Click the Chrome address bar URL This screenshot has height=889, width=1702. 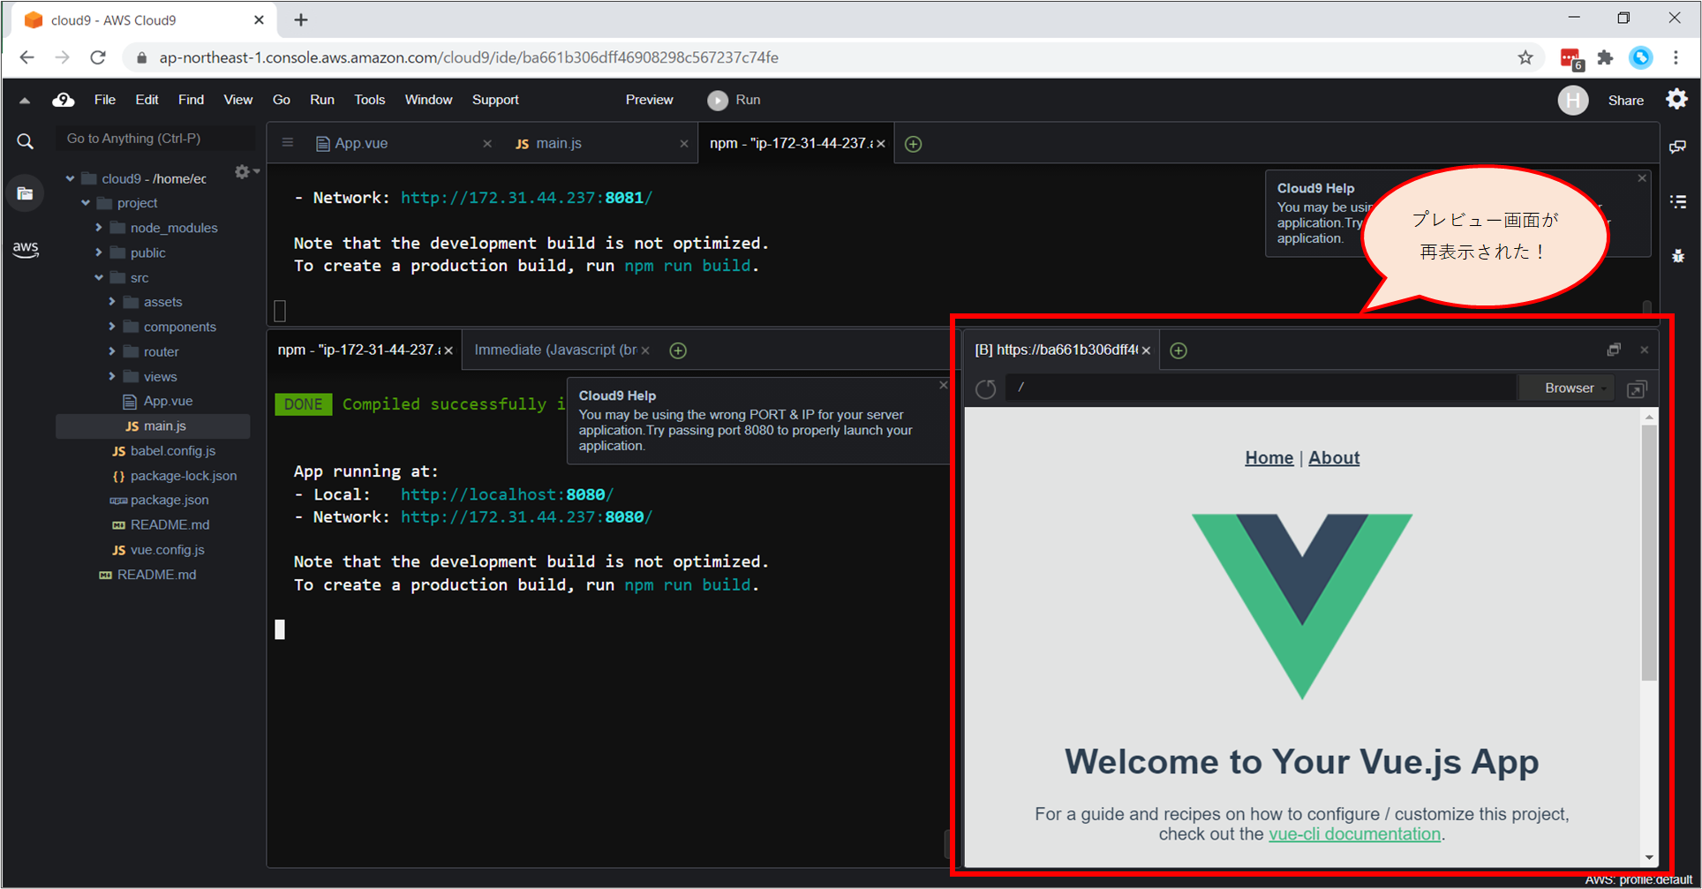(469, 58)
